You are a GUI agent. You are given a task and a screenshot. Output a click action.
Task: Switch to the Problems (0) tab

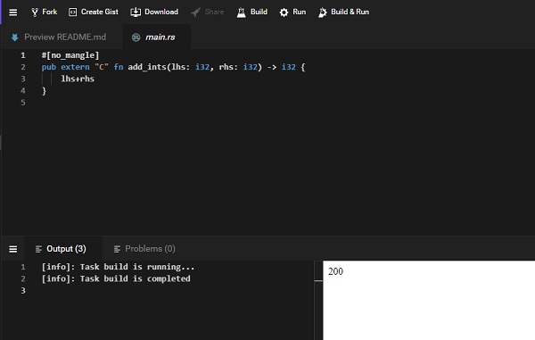[144, 249]
